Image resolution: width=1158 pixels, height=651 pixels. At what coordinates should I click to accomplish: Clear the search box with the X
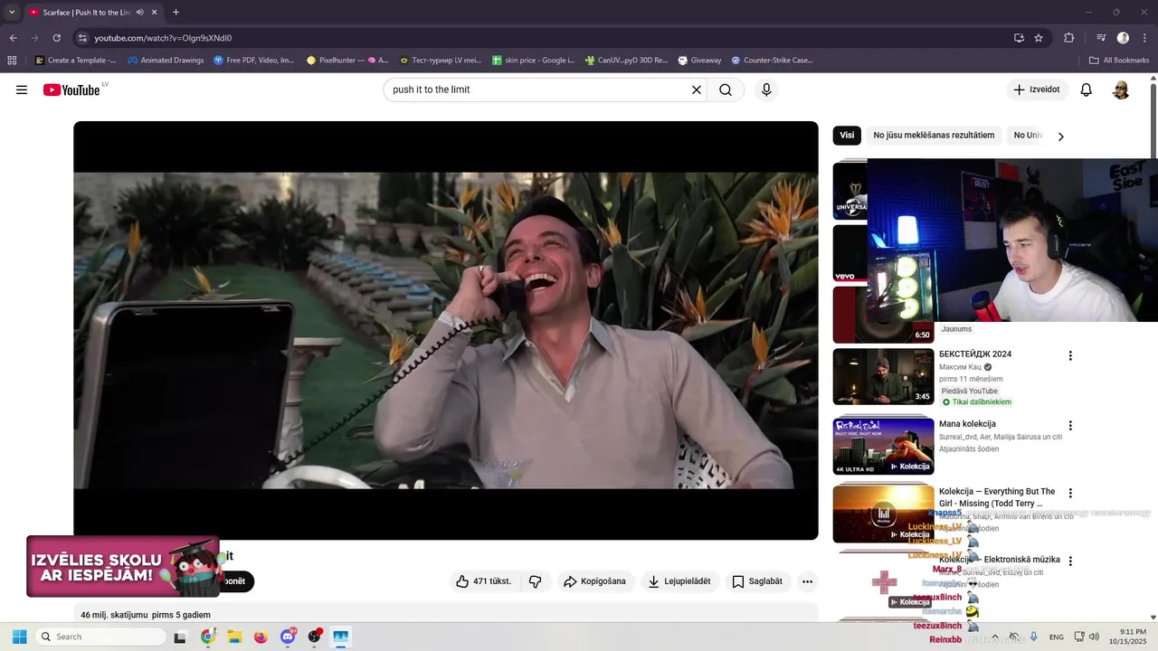point(697,90)
